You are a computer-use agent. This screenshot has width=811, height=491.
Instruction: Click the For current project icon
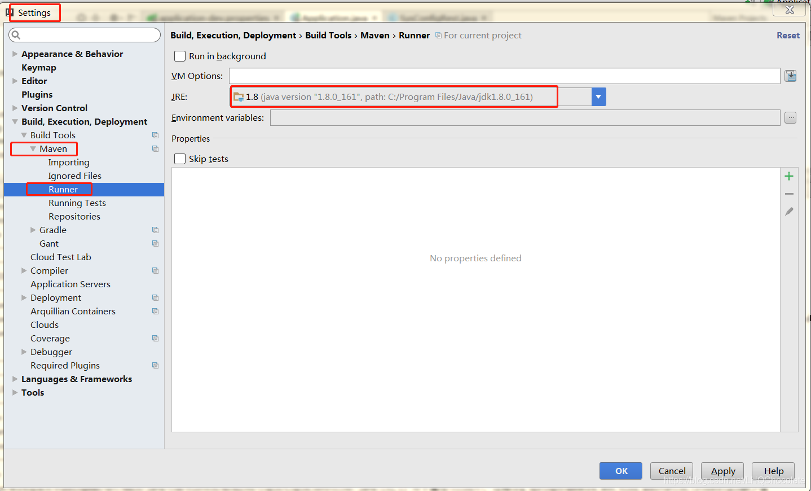[x=438, y=36]
